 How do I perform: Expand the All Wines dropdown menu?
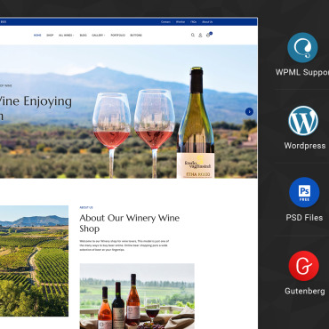click(x=67, y=35)
